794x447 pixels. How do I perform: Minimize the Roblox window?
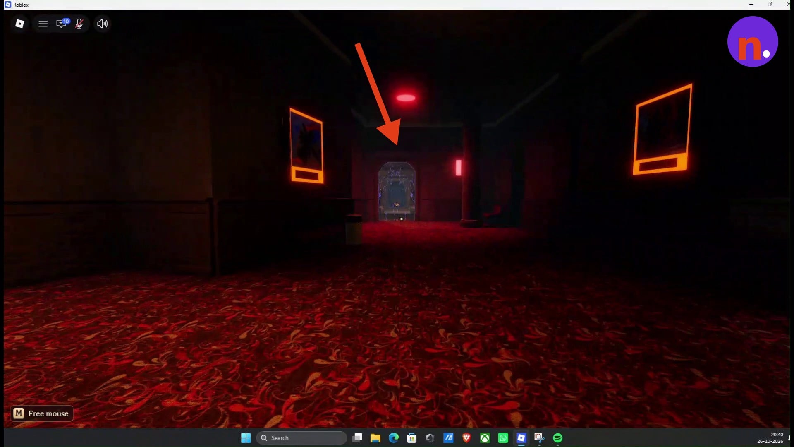pyautogui.click(x=751, y=5)
